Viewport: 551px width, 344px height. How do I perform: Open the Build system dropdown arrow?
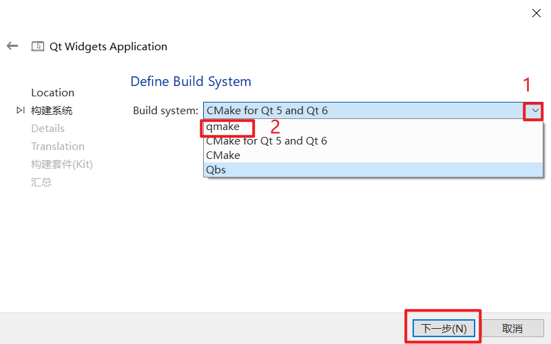click(535, 111)
